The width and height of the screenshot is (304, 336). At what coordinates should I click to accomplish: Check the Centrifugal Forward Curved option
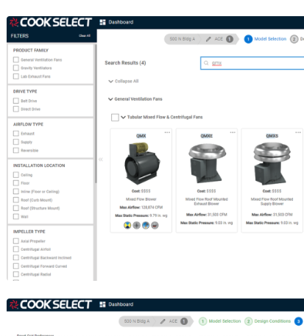(x=16, y=266)
